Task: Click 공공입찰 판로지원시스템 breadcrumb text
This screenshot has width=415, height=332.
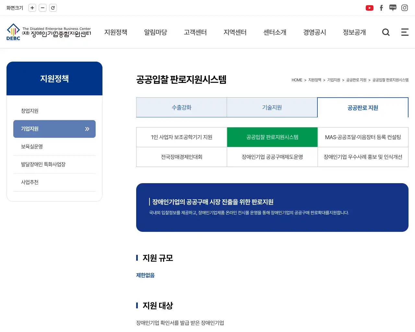Action: pyautogui.click(x=390, y=80)
